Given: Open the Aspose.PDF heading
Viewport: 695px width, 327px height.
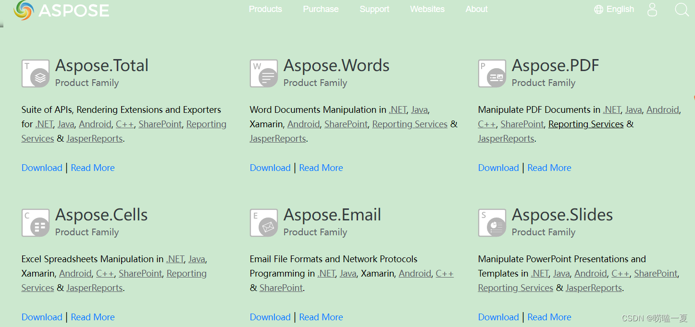Looking at the screenshot, I should pos(556,65).
